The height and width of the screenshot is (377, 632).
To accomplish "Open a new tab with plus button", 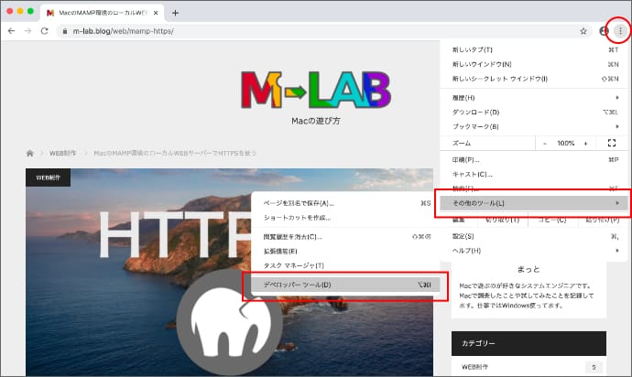I will 175,13.
